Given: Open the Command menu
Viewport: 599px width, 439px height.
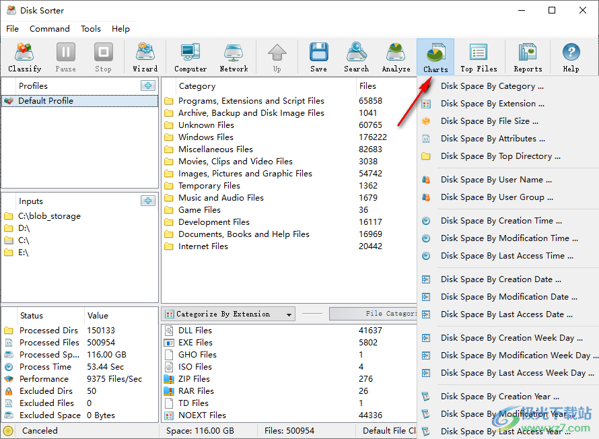Looking at the screenshot, I should click(x=50, y=29).
